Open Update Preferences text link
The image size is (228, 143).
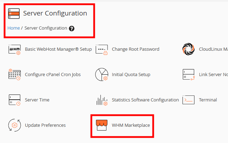click(45, 125)
